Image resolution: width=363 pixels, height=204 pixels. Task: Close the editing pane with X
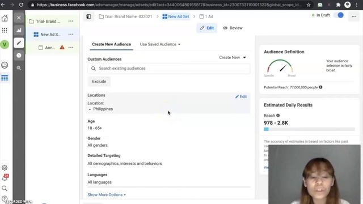pos(19,18)
